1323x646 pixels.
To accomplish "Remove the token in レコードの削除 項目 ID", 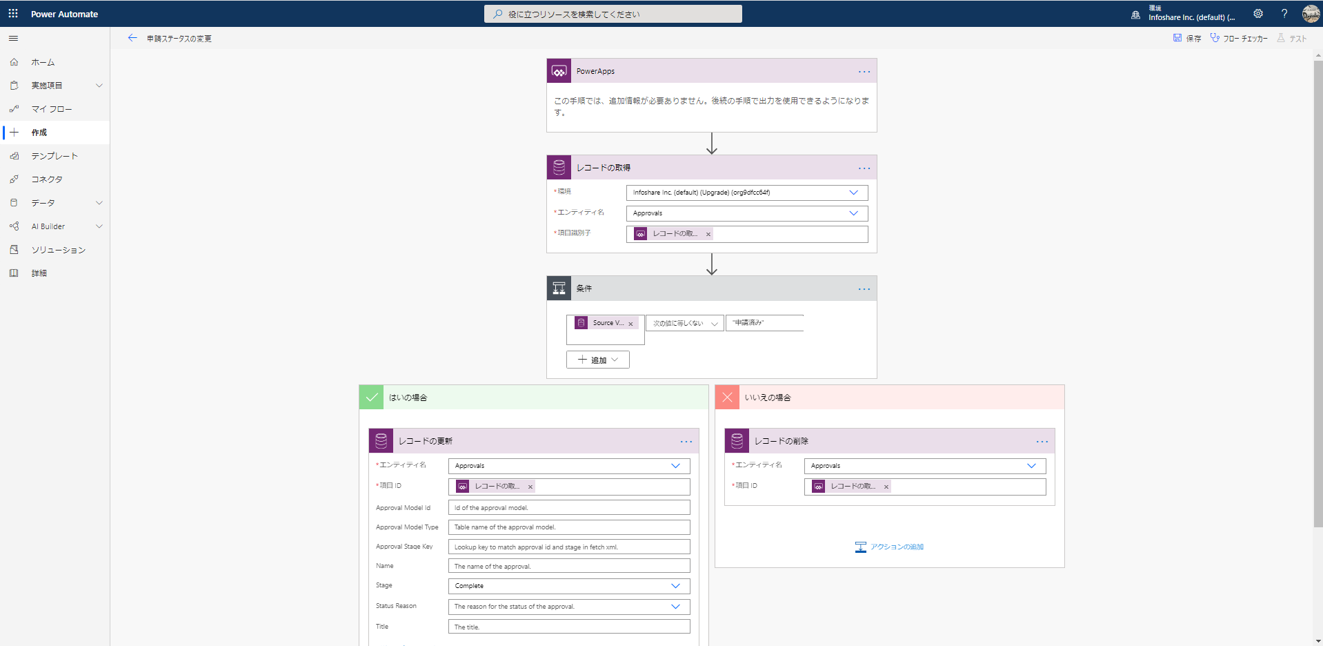I will point(886,487).
